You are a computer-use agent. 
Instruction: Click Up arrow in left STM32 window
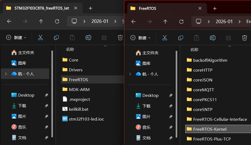41,21
